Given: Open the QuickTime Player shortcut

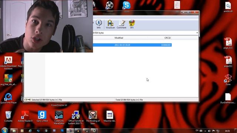Looking at the screenshot, I should coord(8,98).
